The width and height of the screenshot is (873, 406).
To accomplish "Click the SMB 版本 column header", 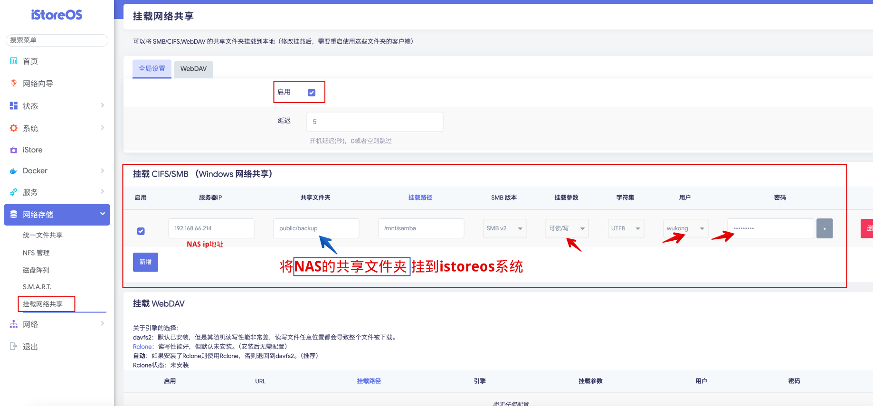I will point(504,198).
